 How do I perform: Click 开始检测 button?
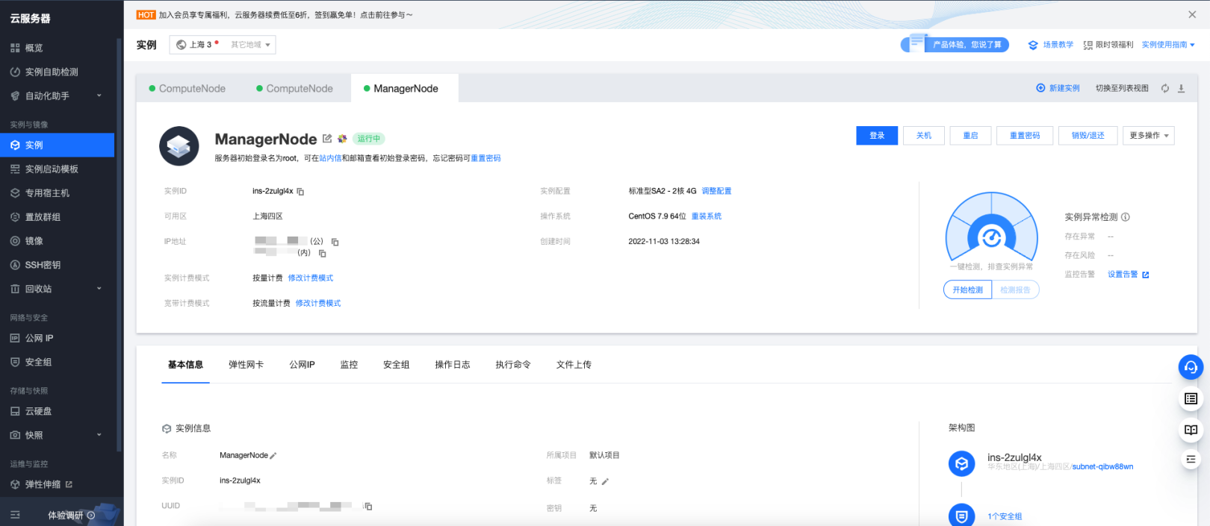click(x=967, y=289)
